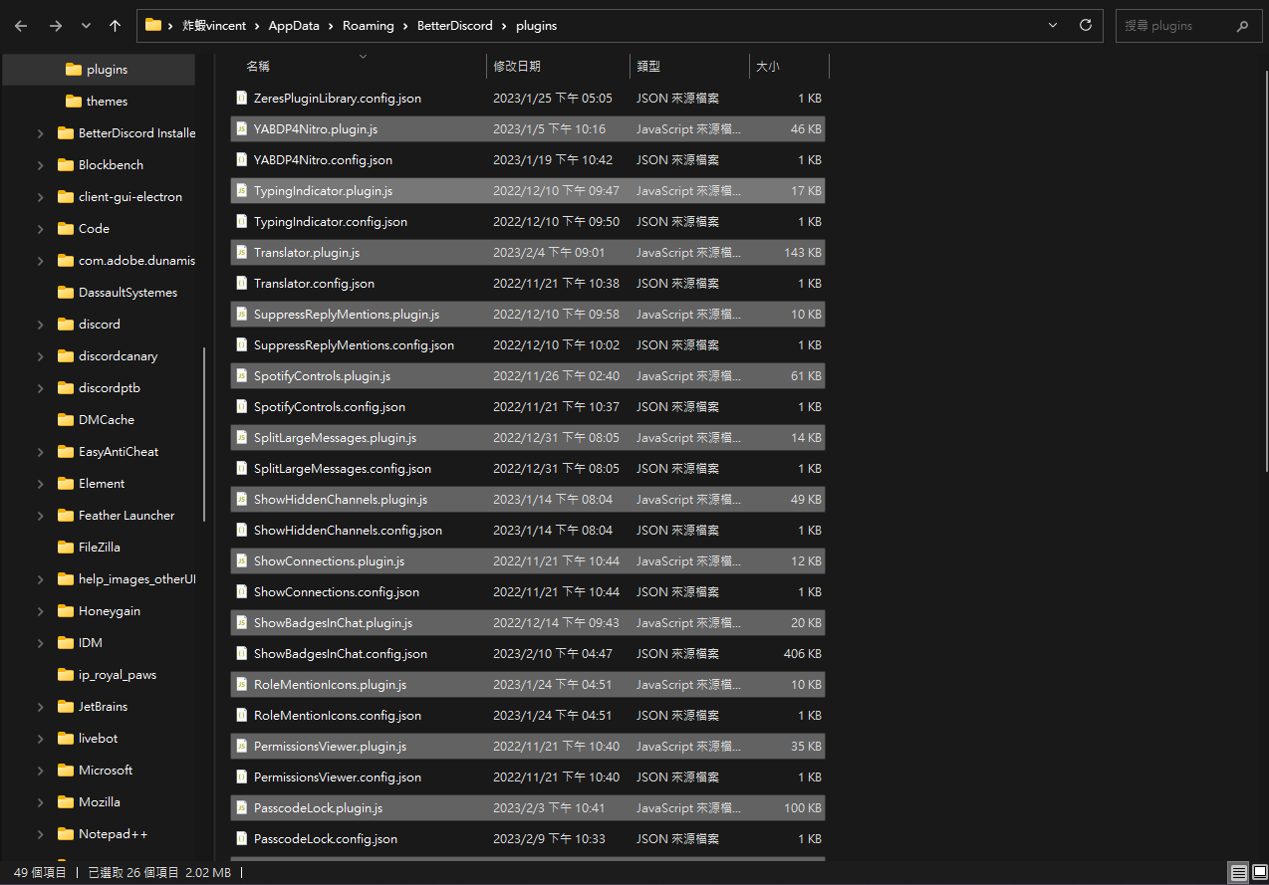Expand the Microsoft folder in the sidebar

pos(40,770)
